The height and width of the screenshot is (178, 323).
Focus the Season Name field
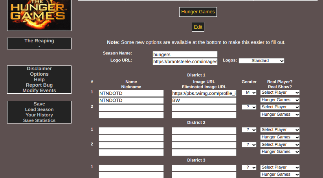coord(185,54)
